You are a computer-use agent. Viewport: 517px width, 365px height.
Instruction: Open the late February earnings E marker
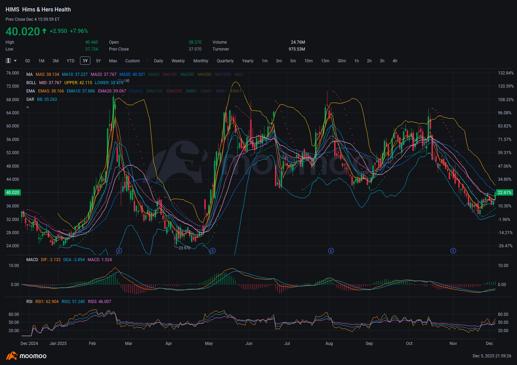119,251
